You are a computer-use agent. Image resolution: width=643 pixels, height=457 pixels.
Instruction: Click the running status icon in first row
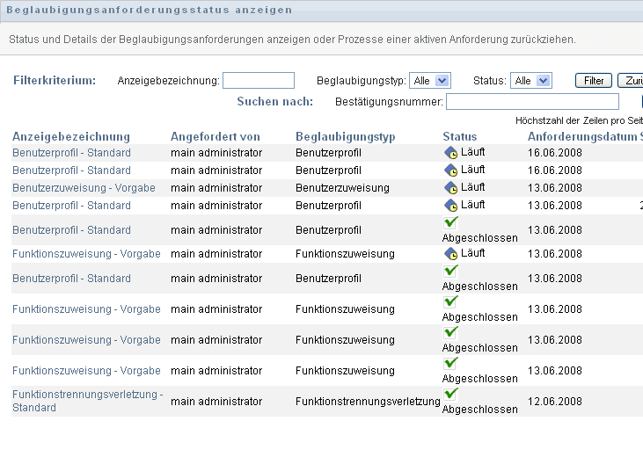click(450, 153)
